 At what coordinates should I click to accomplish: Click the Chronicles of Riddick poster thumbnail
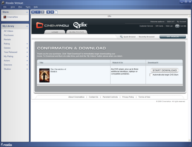[x=44, y=75]
